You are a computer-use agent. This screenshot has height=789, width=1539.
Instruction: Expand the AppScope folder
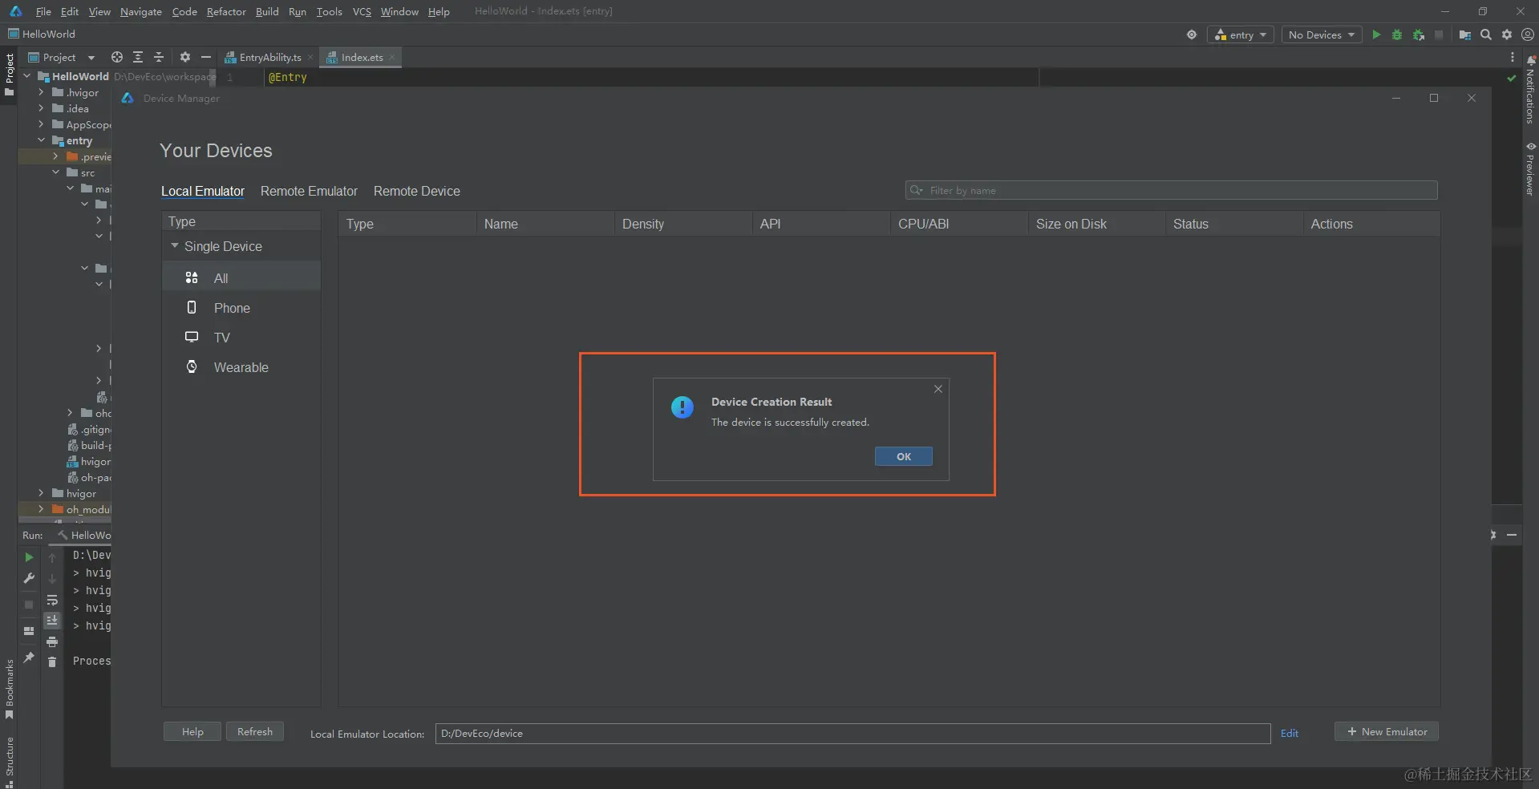[42, 124]
